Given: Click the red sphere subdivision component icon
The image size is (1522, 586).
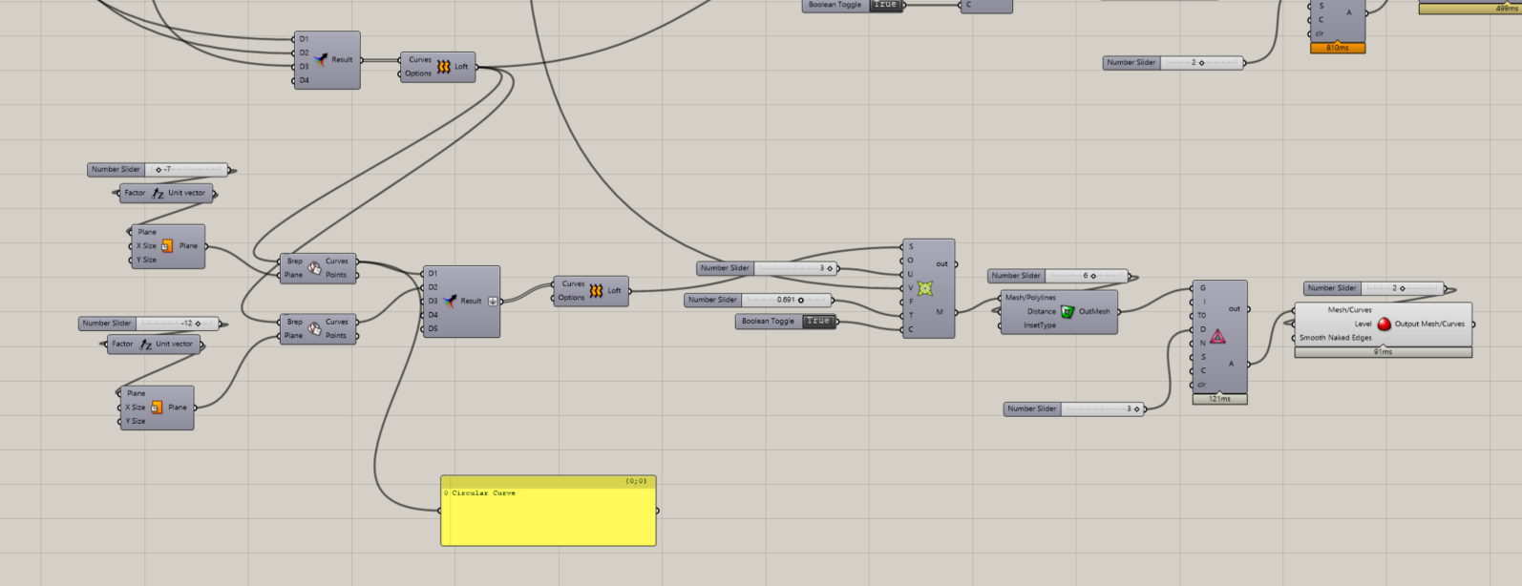Looking at the screenshot, I should [x=1384, y=324].
